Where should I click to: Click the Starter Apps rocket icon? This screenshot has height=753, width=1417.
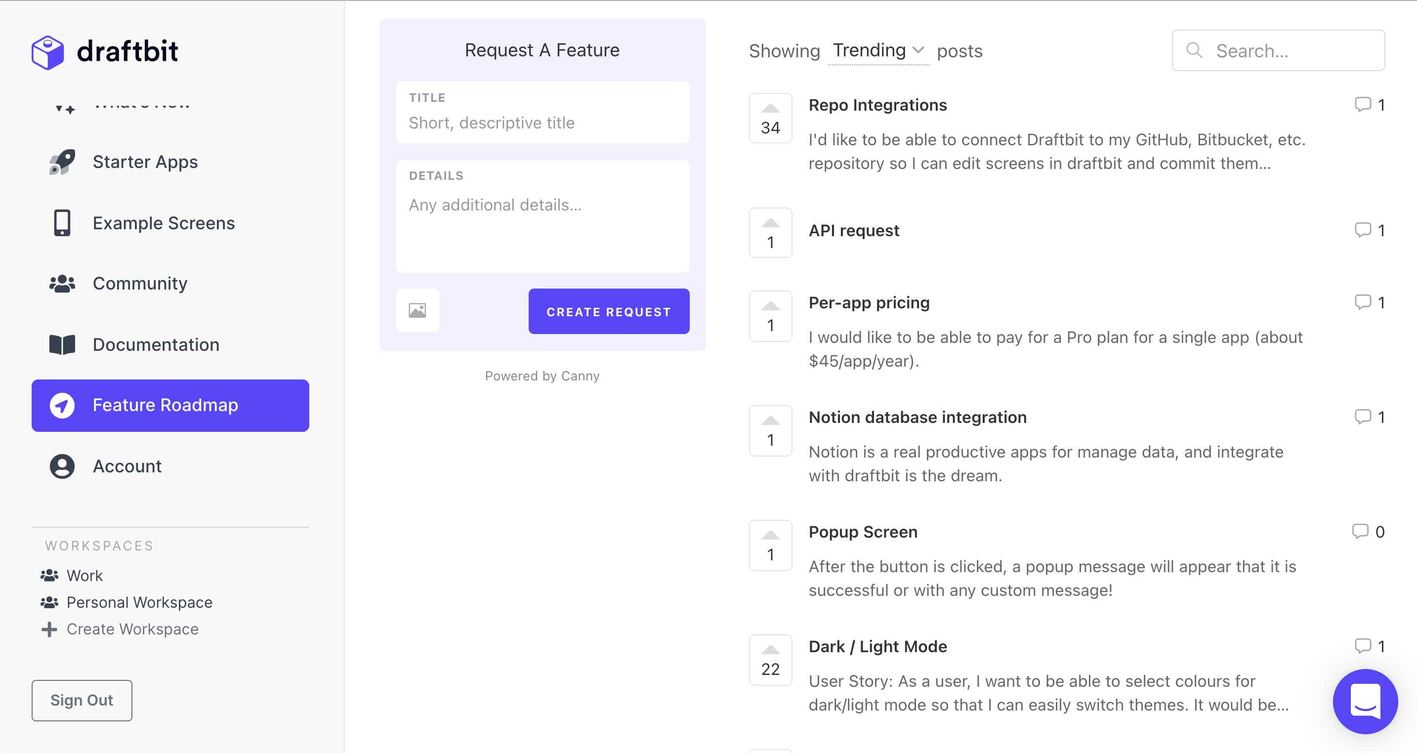(x=62, y=162)
